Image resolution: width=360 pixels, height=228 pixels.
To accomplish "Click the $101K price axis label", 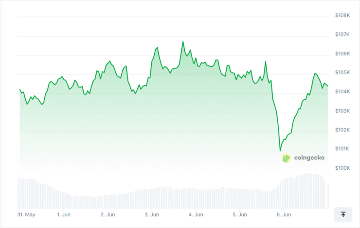I will tap(342, 149).
